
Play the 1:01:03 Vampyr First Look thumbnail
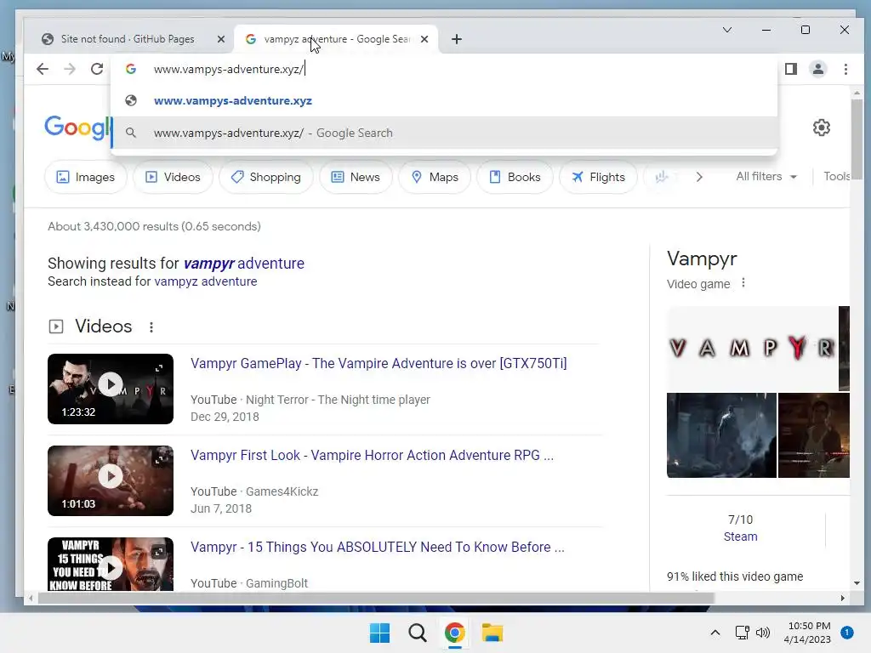[111, 480]
